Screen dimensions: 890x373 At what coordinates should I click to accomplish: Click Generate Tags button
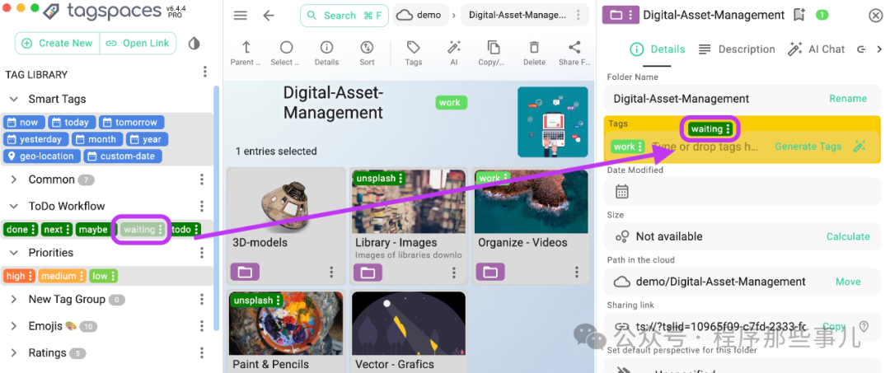[x=808, y=147]
